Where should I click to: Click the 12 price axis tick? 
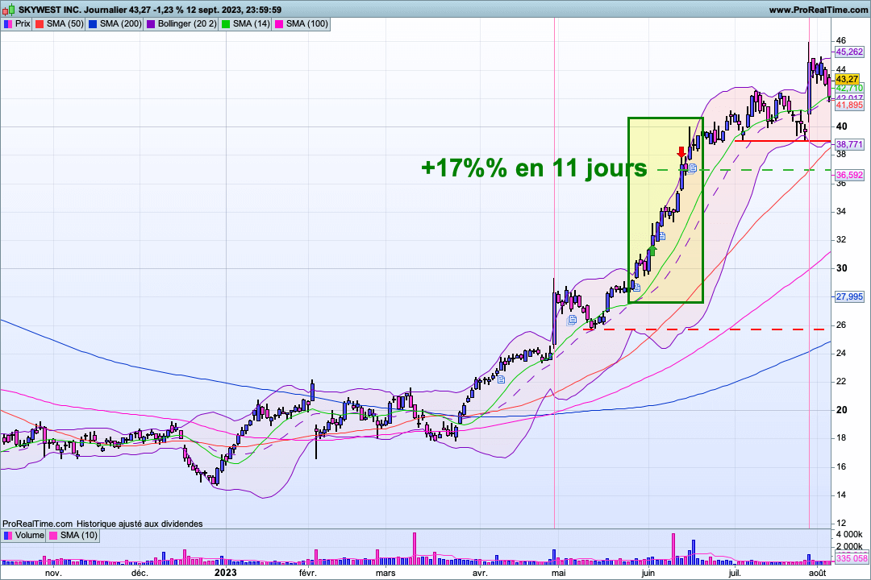(841, 523)
